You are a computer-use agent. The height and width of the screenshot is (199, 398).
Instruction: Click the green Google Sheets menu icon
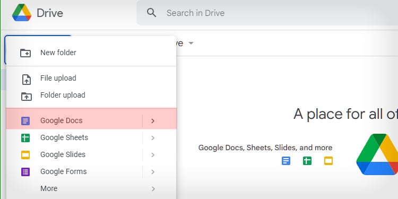[x=25, y=138]
